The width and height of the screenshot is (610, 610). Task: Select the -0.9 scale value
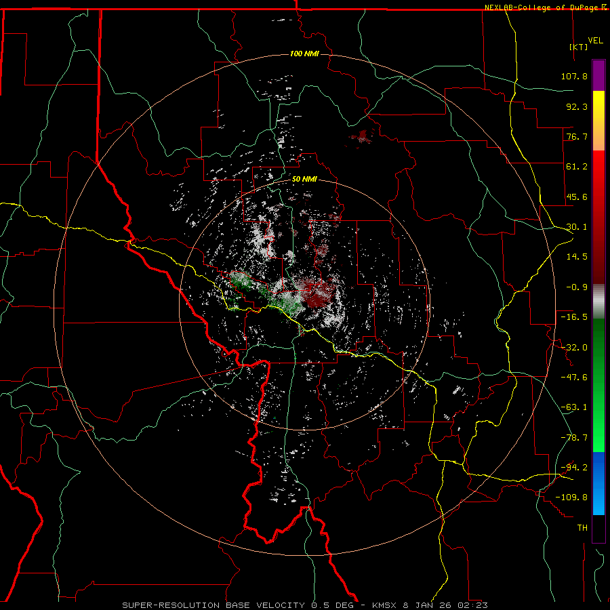coord(577,287)
